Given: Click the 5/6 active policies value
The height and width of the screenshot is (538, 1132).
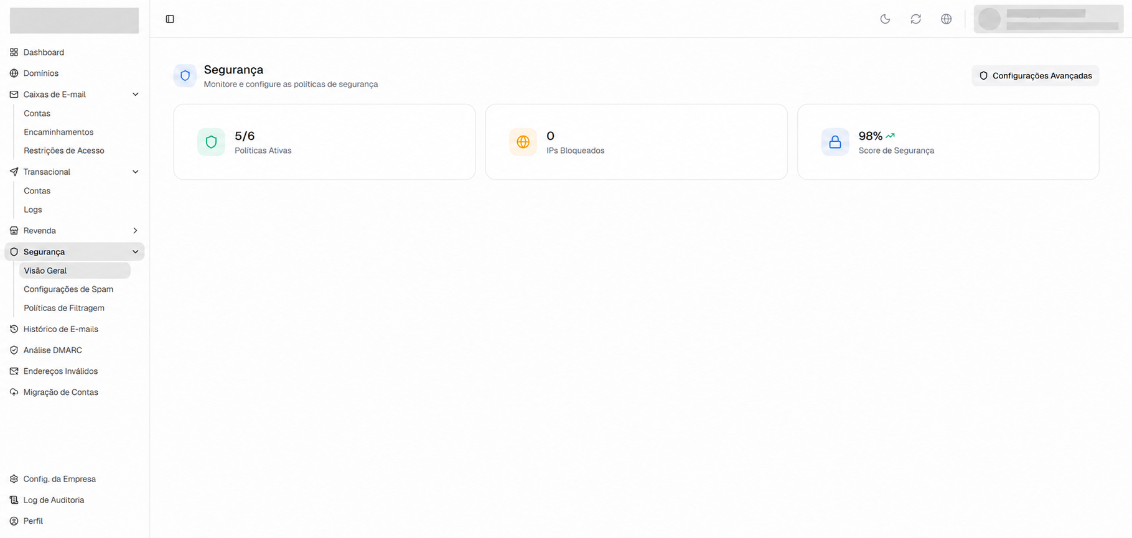Looking at the screenshot, I should coord(245,136).
